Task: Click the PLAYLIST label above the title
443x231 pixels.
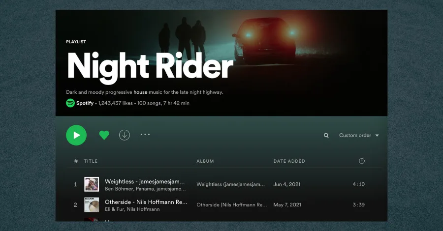Action: (76, 42)
